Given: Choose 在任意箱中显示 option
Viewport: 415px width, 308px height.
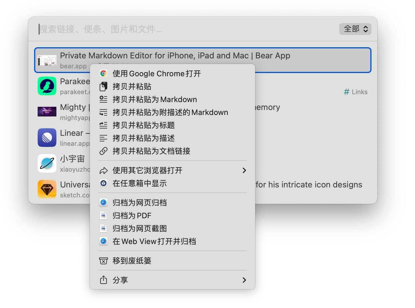Looking at the screenshot, I should (x=140, y=183).
